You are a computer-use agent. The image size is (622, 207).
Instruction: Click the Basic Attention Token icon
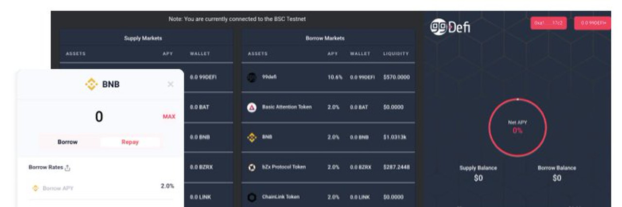point(252,107)
